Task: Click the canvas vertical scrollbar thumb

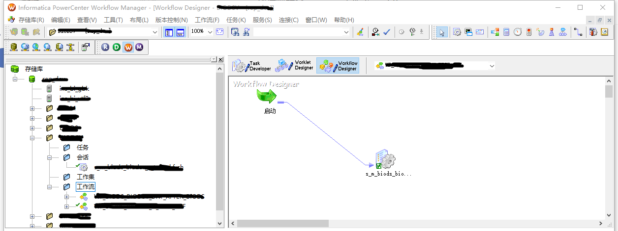Action: point(609,91)
